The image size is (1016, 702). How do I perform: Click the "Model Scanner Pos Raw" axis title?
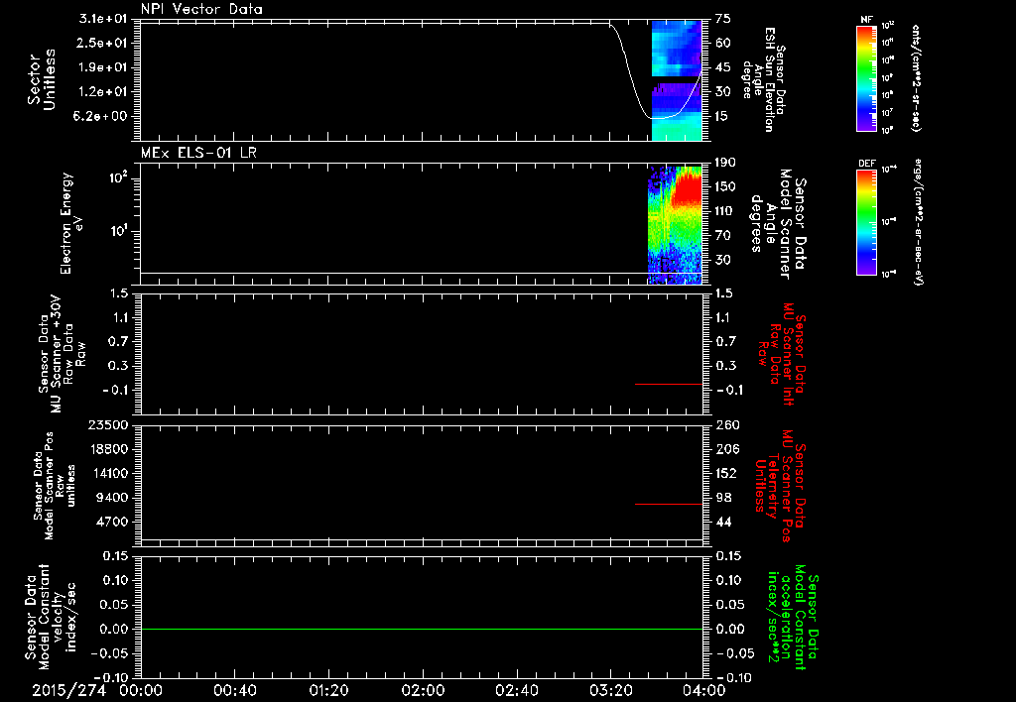coord(54,486)
